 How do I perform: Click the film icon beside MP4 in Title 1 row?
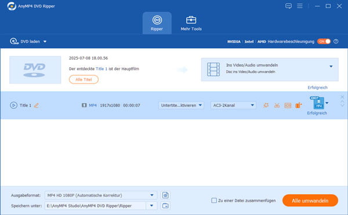[84, 105]
